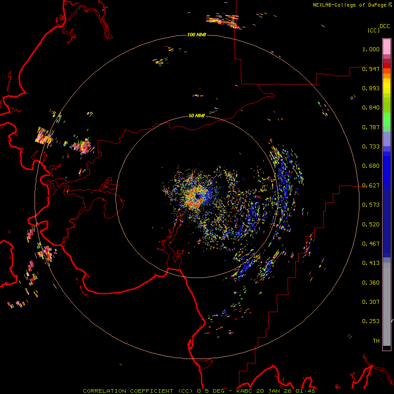The height and width of the screenshot is (394, 394).
Task: Click the TH threshold legend label
Action: (376, 341)
